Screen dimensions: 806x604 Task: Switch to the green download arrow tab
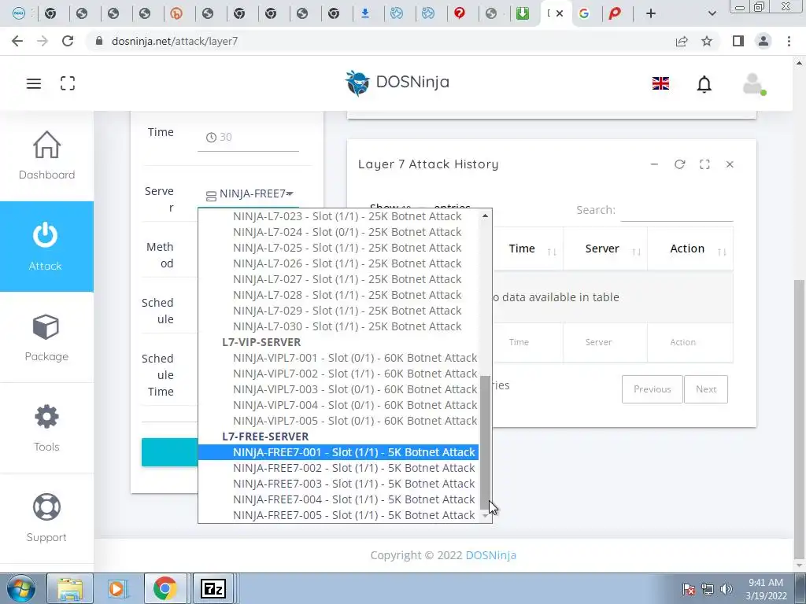click(523, 14)
